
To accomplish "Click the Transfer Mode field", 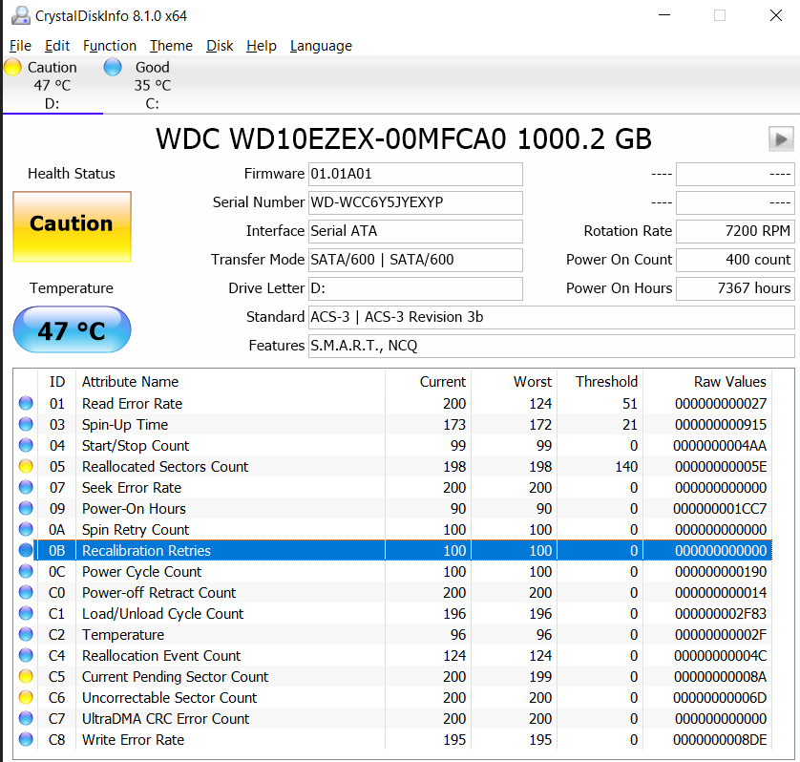I will (x=415, y=260).
